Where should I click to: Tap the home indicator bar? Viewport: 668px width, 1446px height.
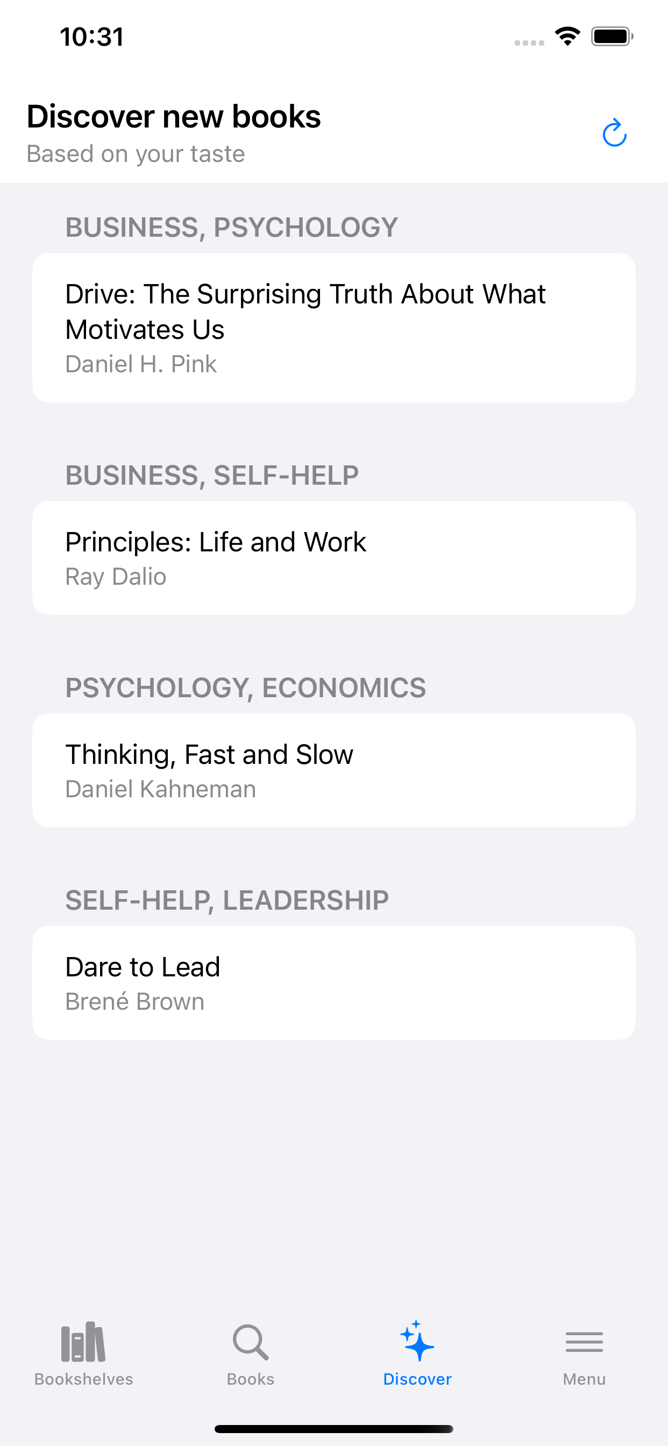[333, 1429]
